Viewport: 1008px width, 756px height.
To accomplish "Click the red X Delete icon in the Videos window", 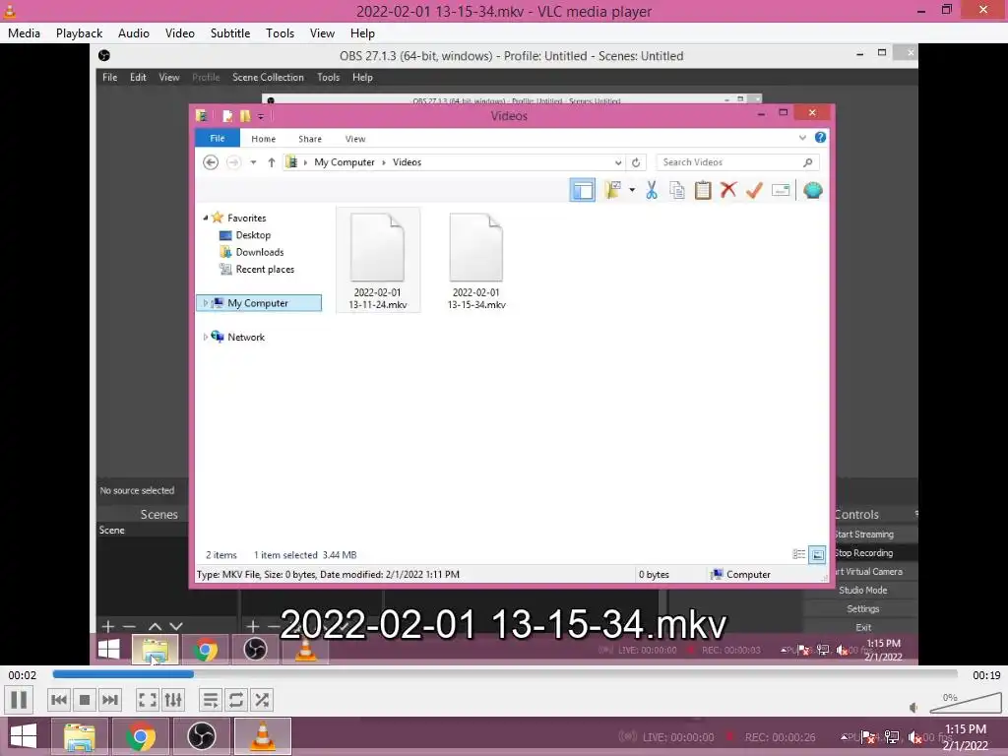I will (728, 190).
